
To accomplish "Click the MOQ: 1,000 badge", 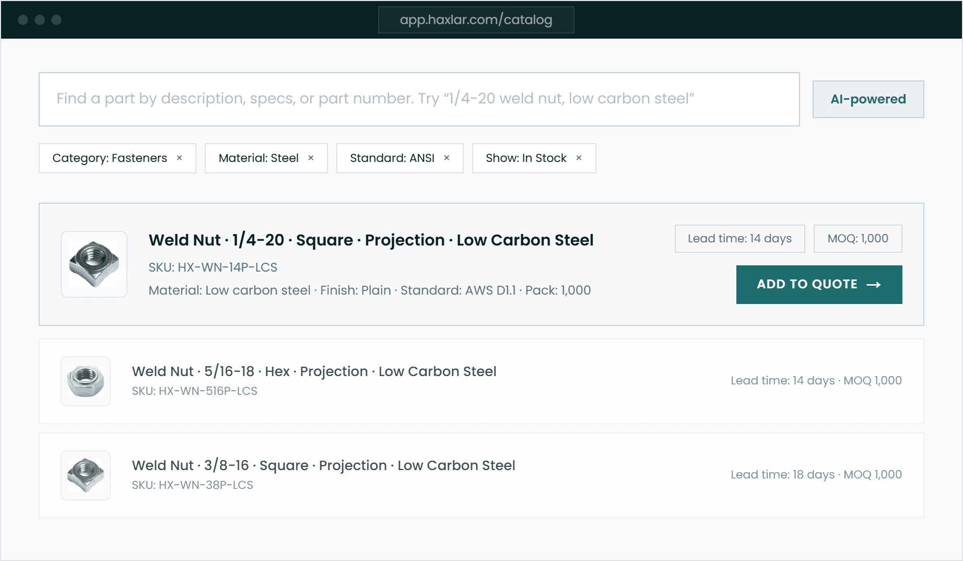I will tap(858, 239).
